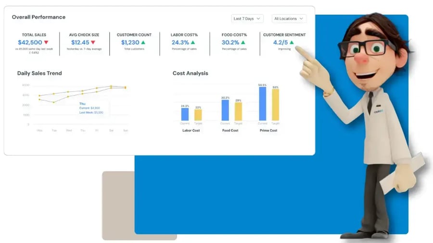
Task: Select the blue Labor Cost current bar
Action: pyautogui.click(x=185, y=114)
